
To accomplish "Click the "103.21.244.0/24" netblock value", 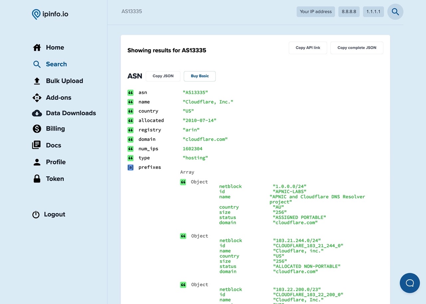I will (x=297, y=240).
